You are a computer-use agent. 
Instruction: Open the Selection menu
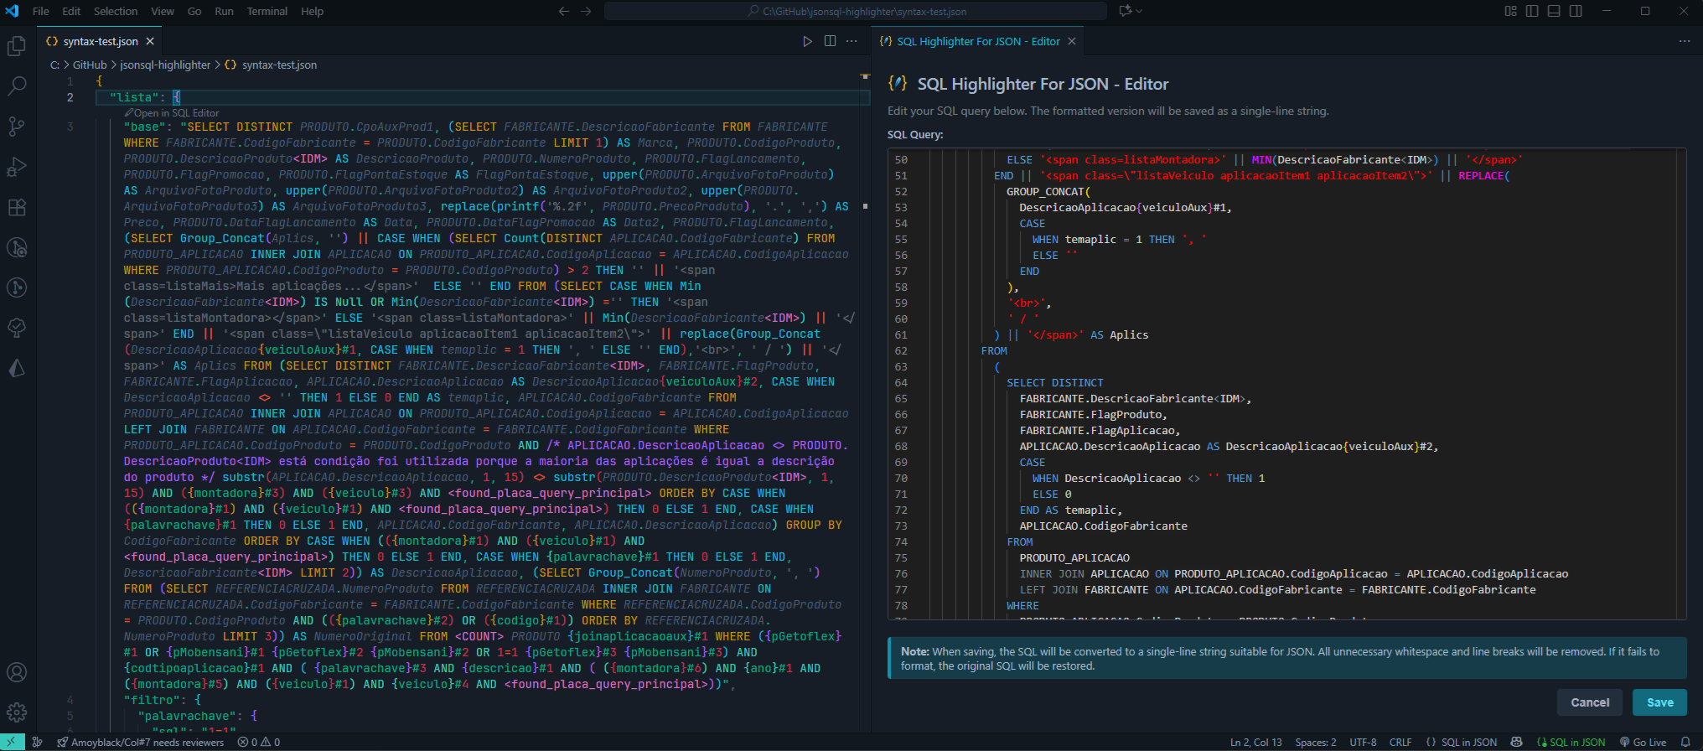[x=116, y=11]
